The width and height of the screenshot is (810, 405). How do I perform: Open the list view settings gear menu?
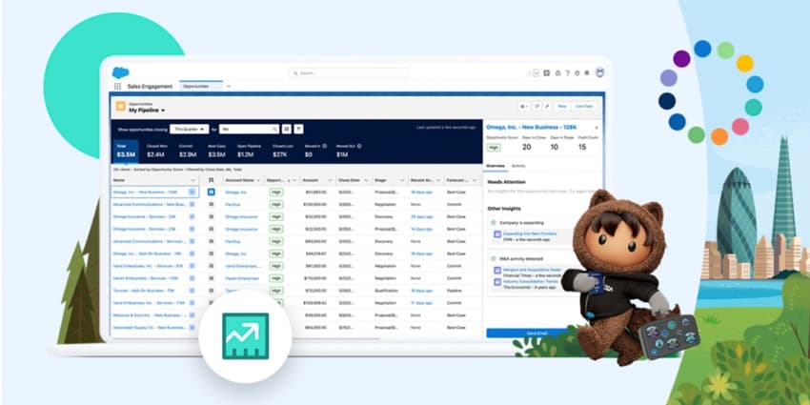click(x=524, y=106)
